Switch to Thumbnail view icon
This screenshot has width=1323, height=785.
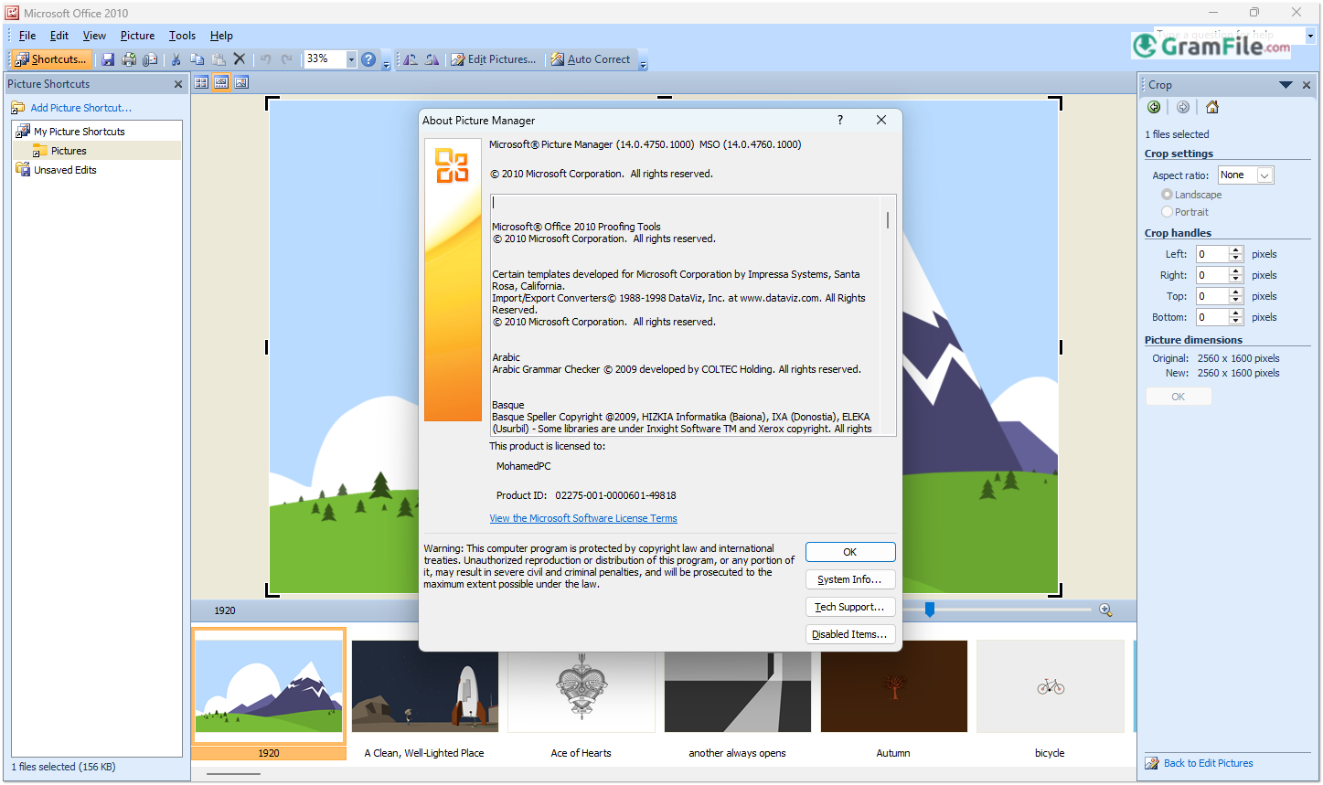(201, 83)
